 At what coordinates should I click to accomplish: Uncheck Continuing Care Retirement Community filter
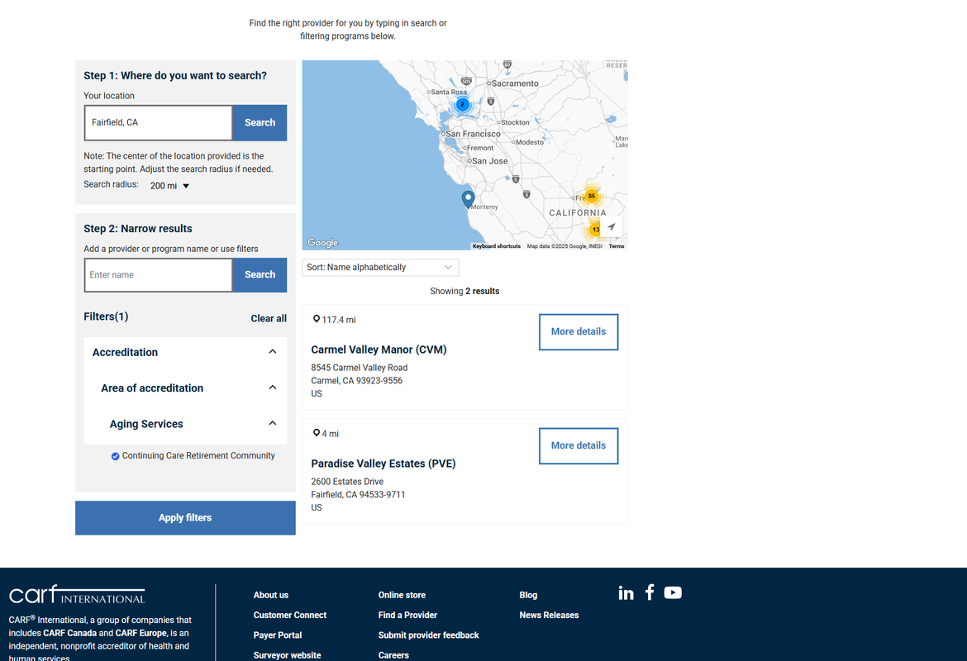(116, 456)
